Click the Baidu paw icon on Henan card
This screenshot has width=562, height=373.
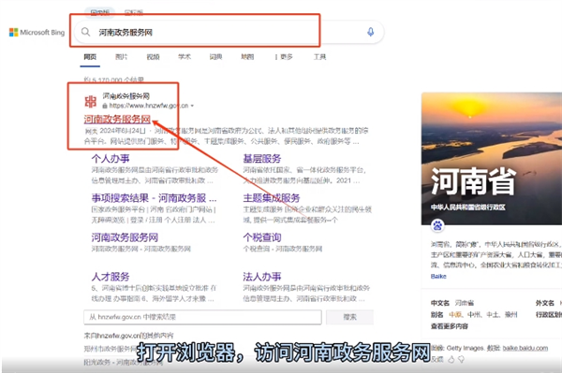coord(437,225)
